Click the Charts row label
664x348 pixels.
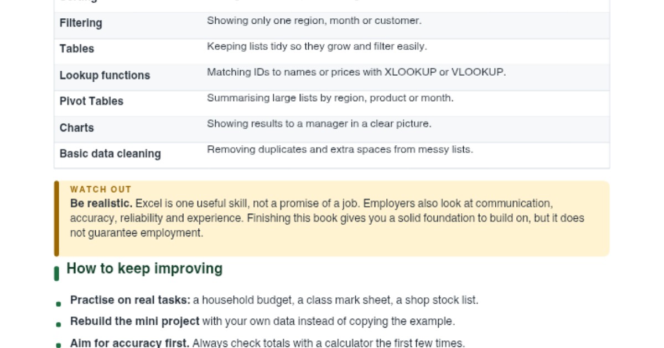(x=77, y=128)
